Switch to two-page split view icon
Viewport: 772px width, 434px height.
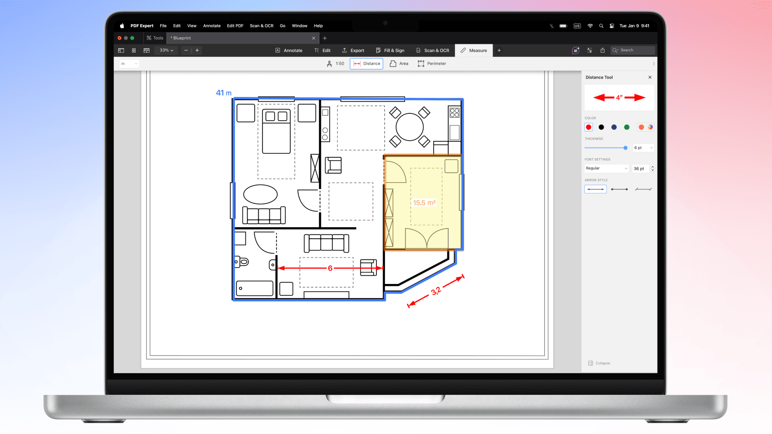[147, 50]
